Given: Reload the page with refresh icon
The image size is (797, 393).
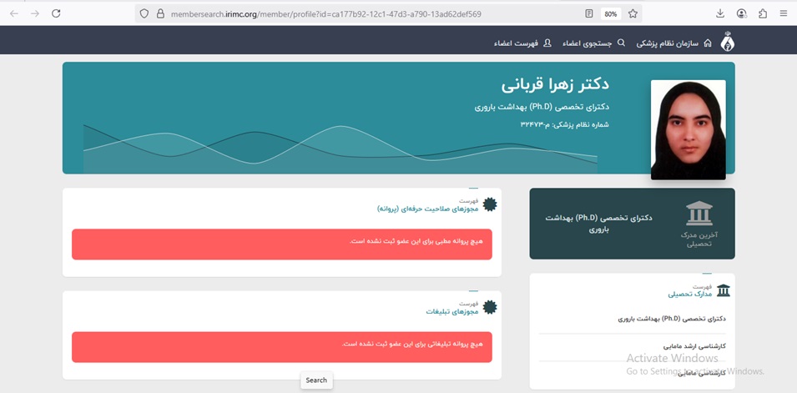Looking at the screenshot, I should (x=56, y=13).
